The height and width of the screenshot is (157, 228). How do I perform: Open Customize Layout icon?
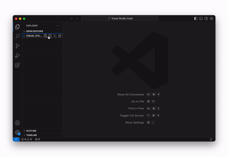tap(211, 19)
